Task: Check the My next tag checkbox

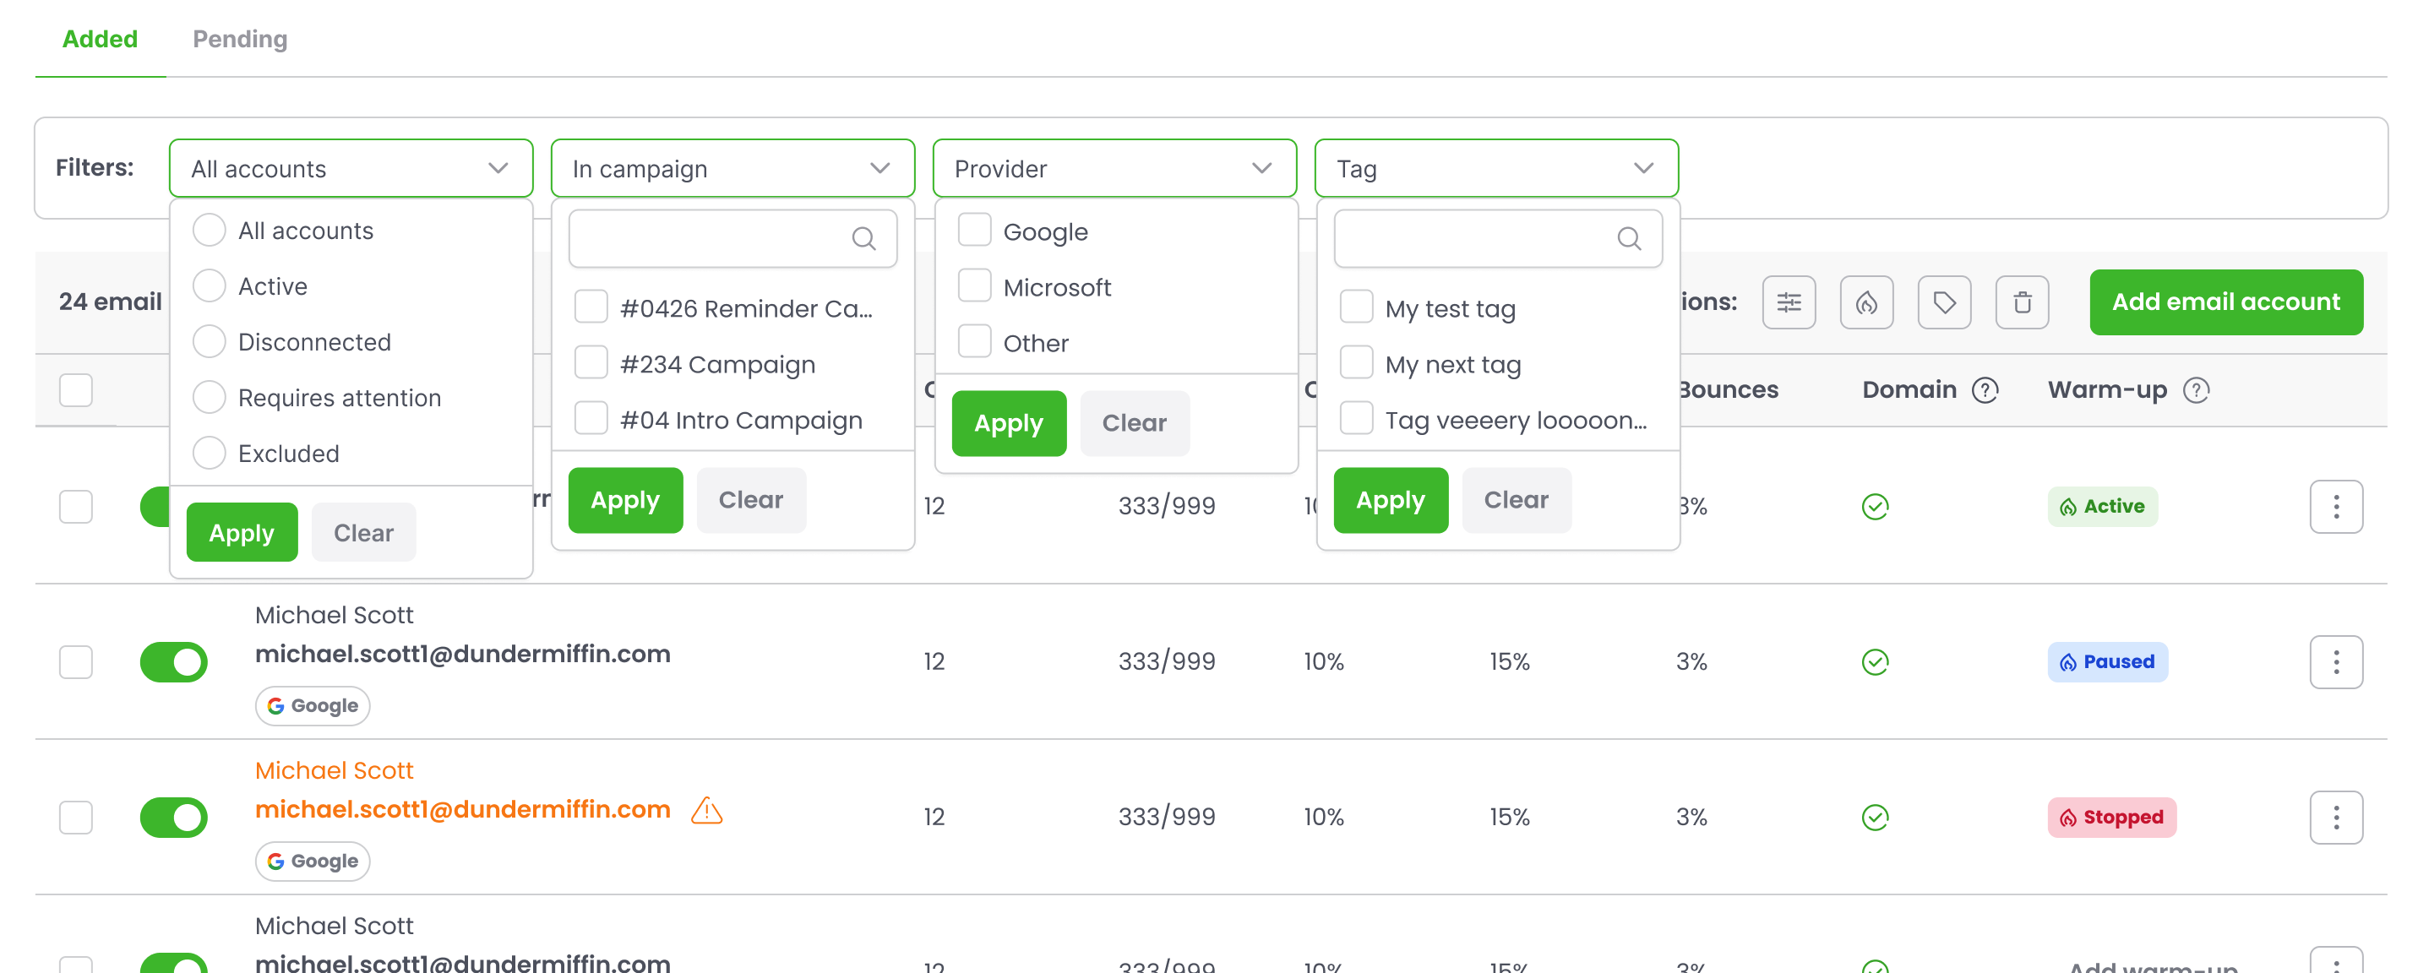Action: 1356,363
